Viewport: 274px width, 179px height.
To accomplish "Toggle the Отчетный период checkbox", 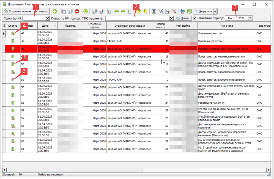I will (x=195, y=18).
